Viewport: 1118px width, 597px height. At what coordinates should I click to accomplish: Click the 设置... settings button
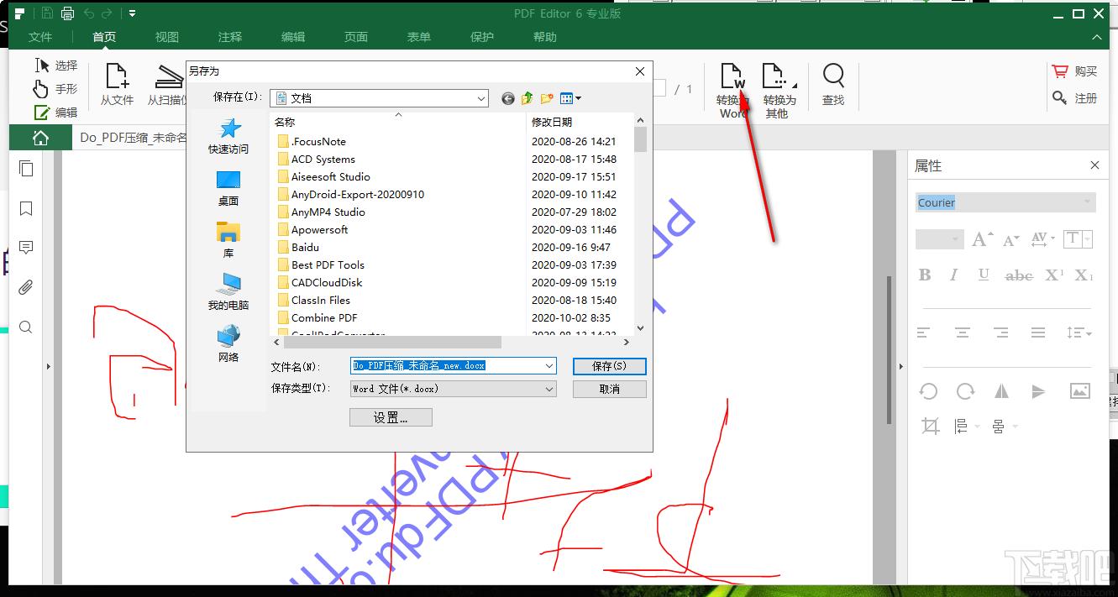391,417
